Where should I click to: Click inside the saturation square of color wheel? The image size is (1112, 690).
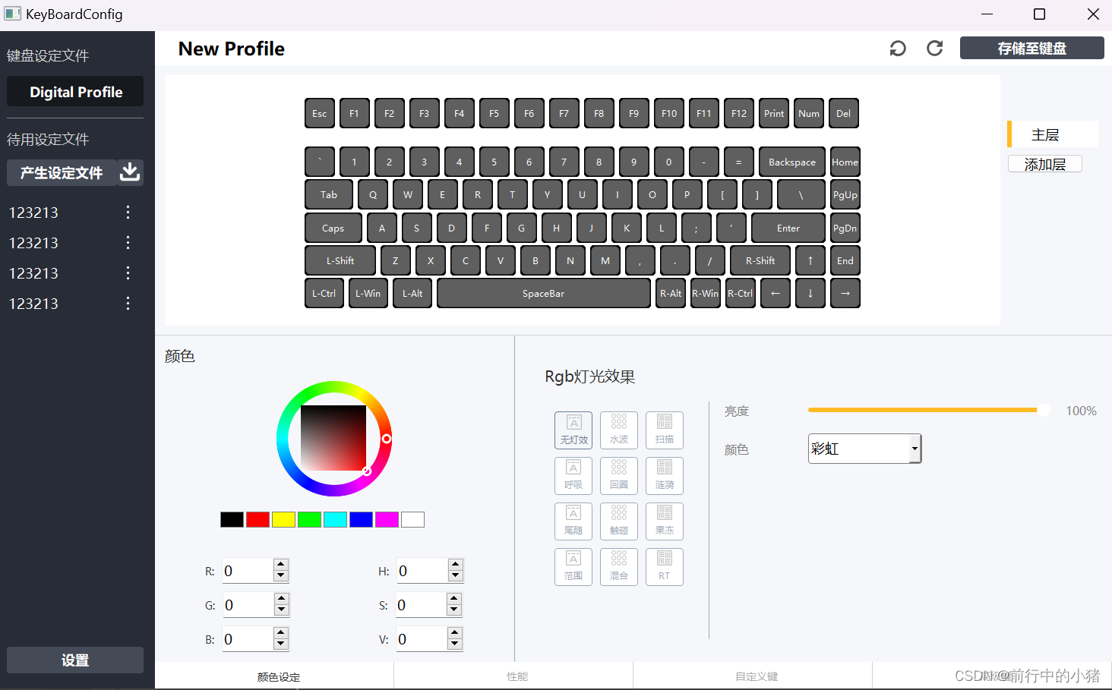(x=333, y=438)
